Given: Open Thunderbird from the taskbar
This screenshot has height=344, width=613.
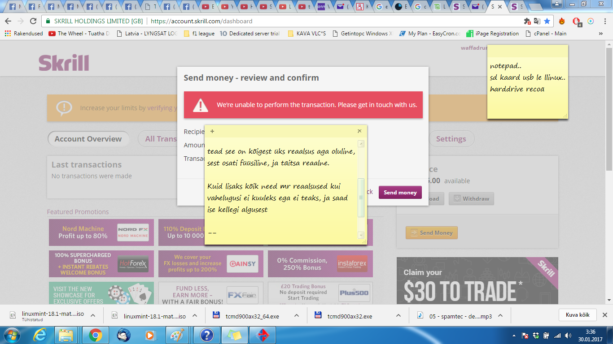Looking at the screenshot, I should pyautogui.click(x=123, y=335).
